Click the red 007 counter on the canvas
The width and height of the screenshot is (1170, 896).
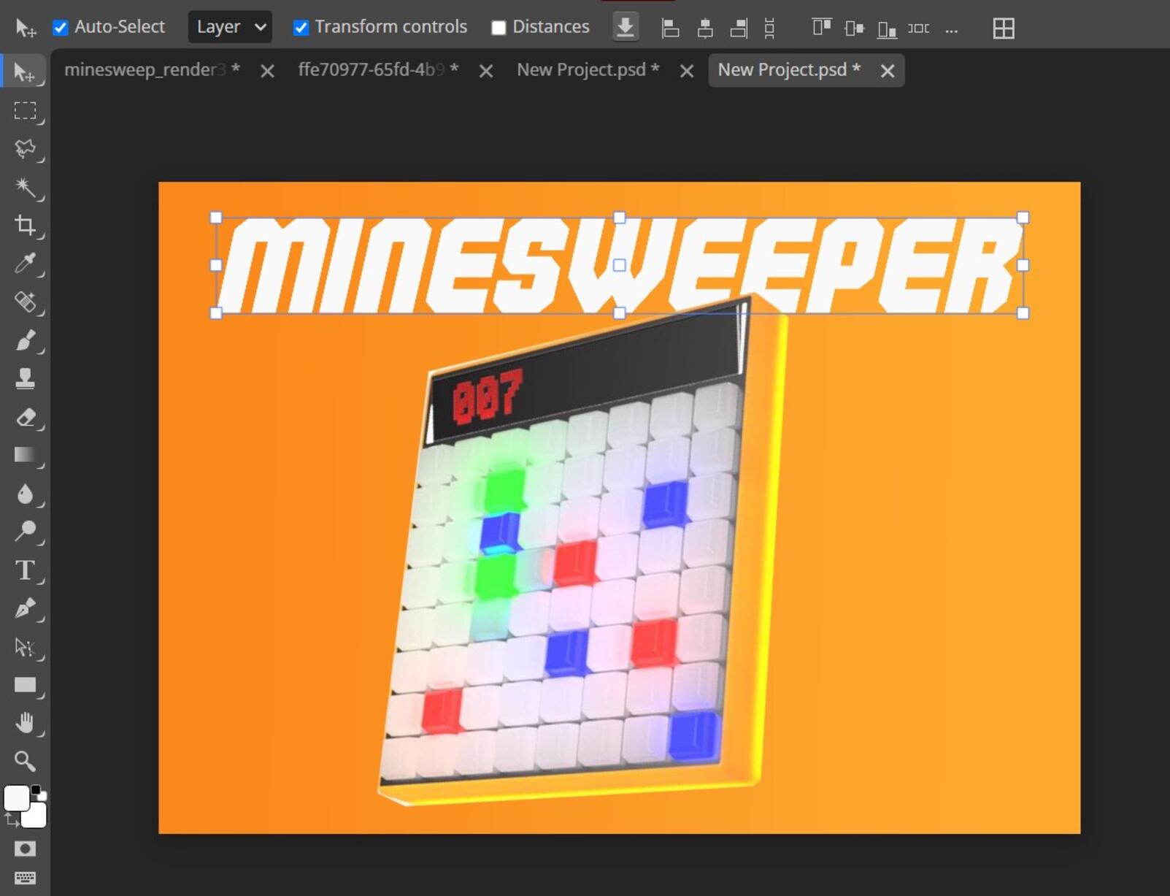(x=488, y=397)
